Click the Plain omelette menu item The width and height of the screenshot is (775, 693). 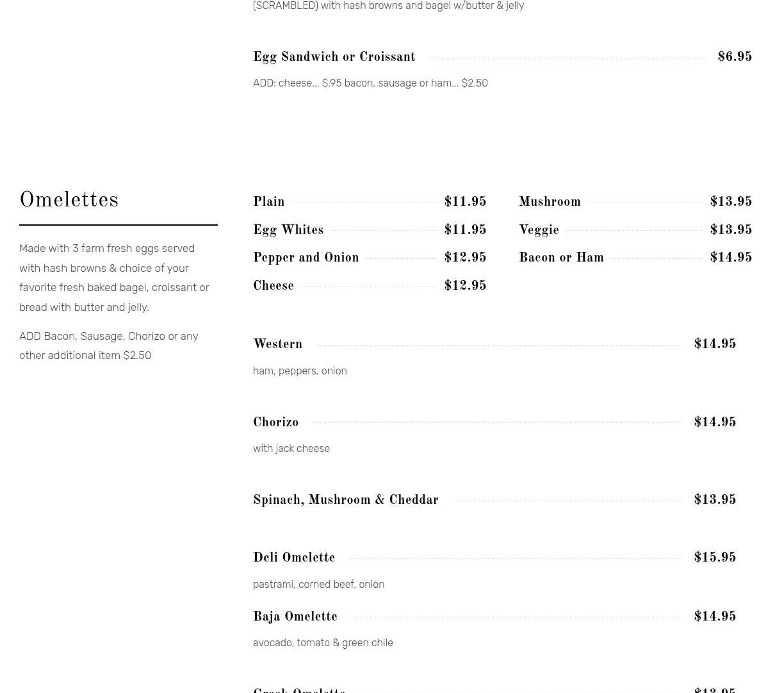coord(269,203)
